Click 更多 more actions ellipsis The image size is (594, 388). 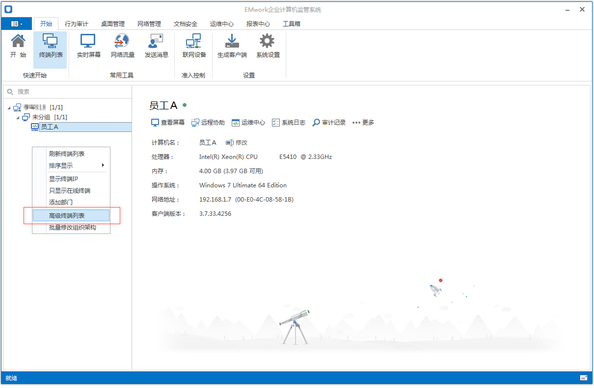coord(363,123)
